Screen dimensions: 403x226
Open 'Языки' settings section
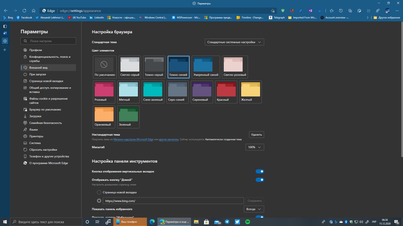(x=48, y=130)
